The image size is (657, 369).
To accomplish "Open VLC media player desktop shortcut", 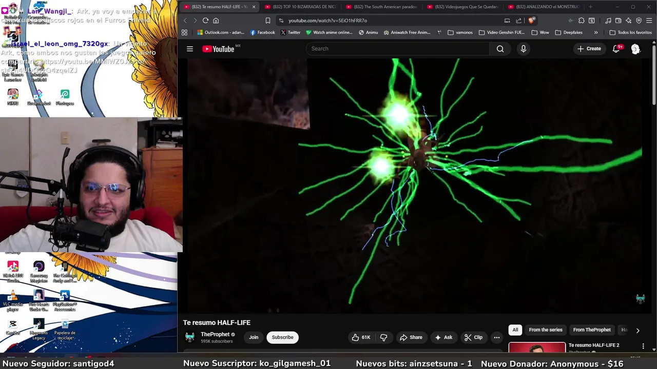I will 13,301.
